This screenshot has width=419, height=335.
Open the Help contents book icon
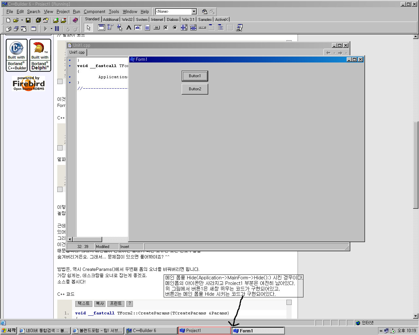[x=75, y=20]
